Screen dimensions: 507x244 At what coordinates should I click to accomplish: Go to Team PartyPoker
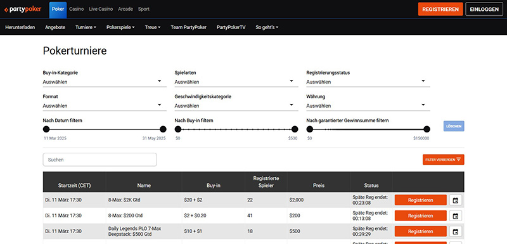tap(188, 27)
